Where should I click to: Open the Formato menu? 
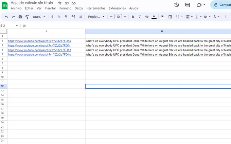click(x=65, y=8)
